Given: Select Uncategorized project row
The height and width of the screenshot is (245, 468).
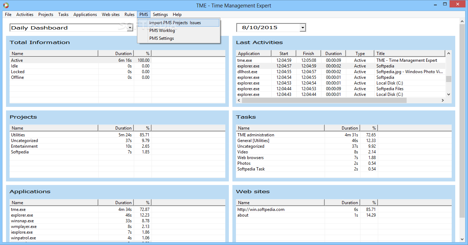Looking at the screenshot, I should (x=117, y=141).
